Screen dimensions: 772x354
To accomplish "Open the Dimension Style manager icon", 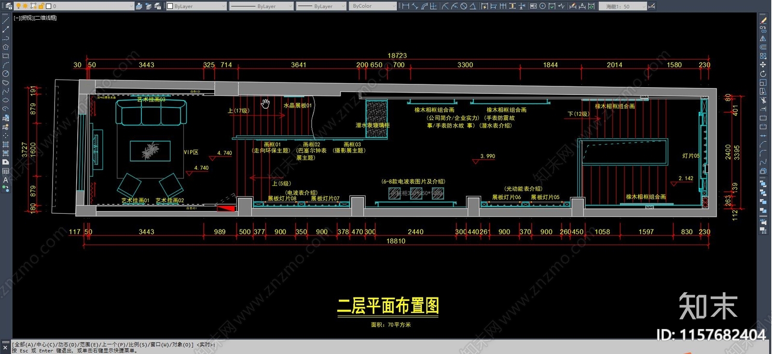I will tap(651, 6).
